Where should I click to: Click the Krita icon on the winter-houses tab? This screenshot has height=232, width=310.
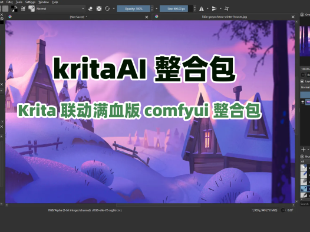pos(157,16)
